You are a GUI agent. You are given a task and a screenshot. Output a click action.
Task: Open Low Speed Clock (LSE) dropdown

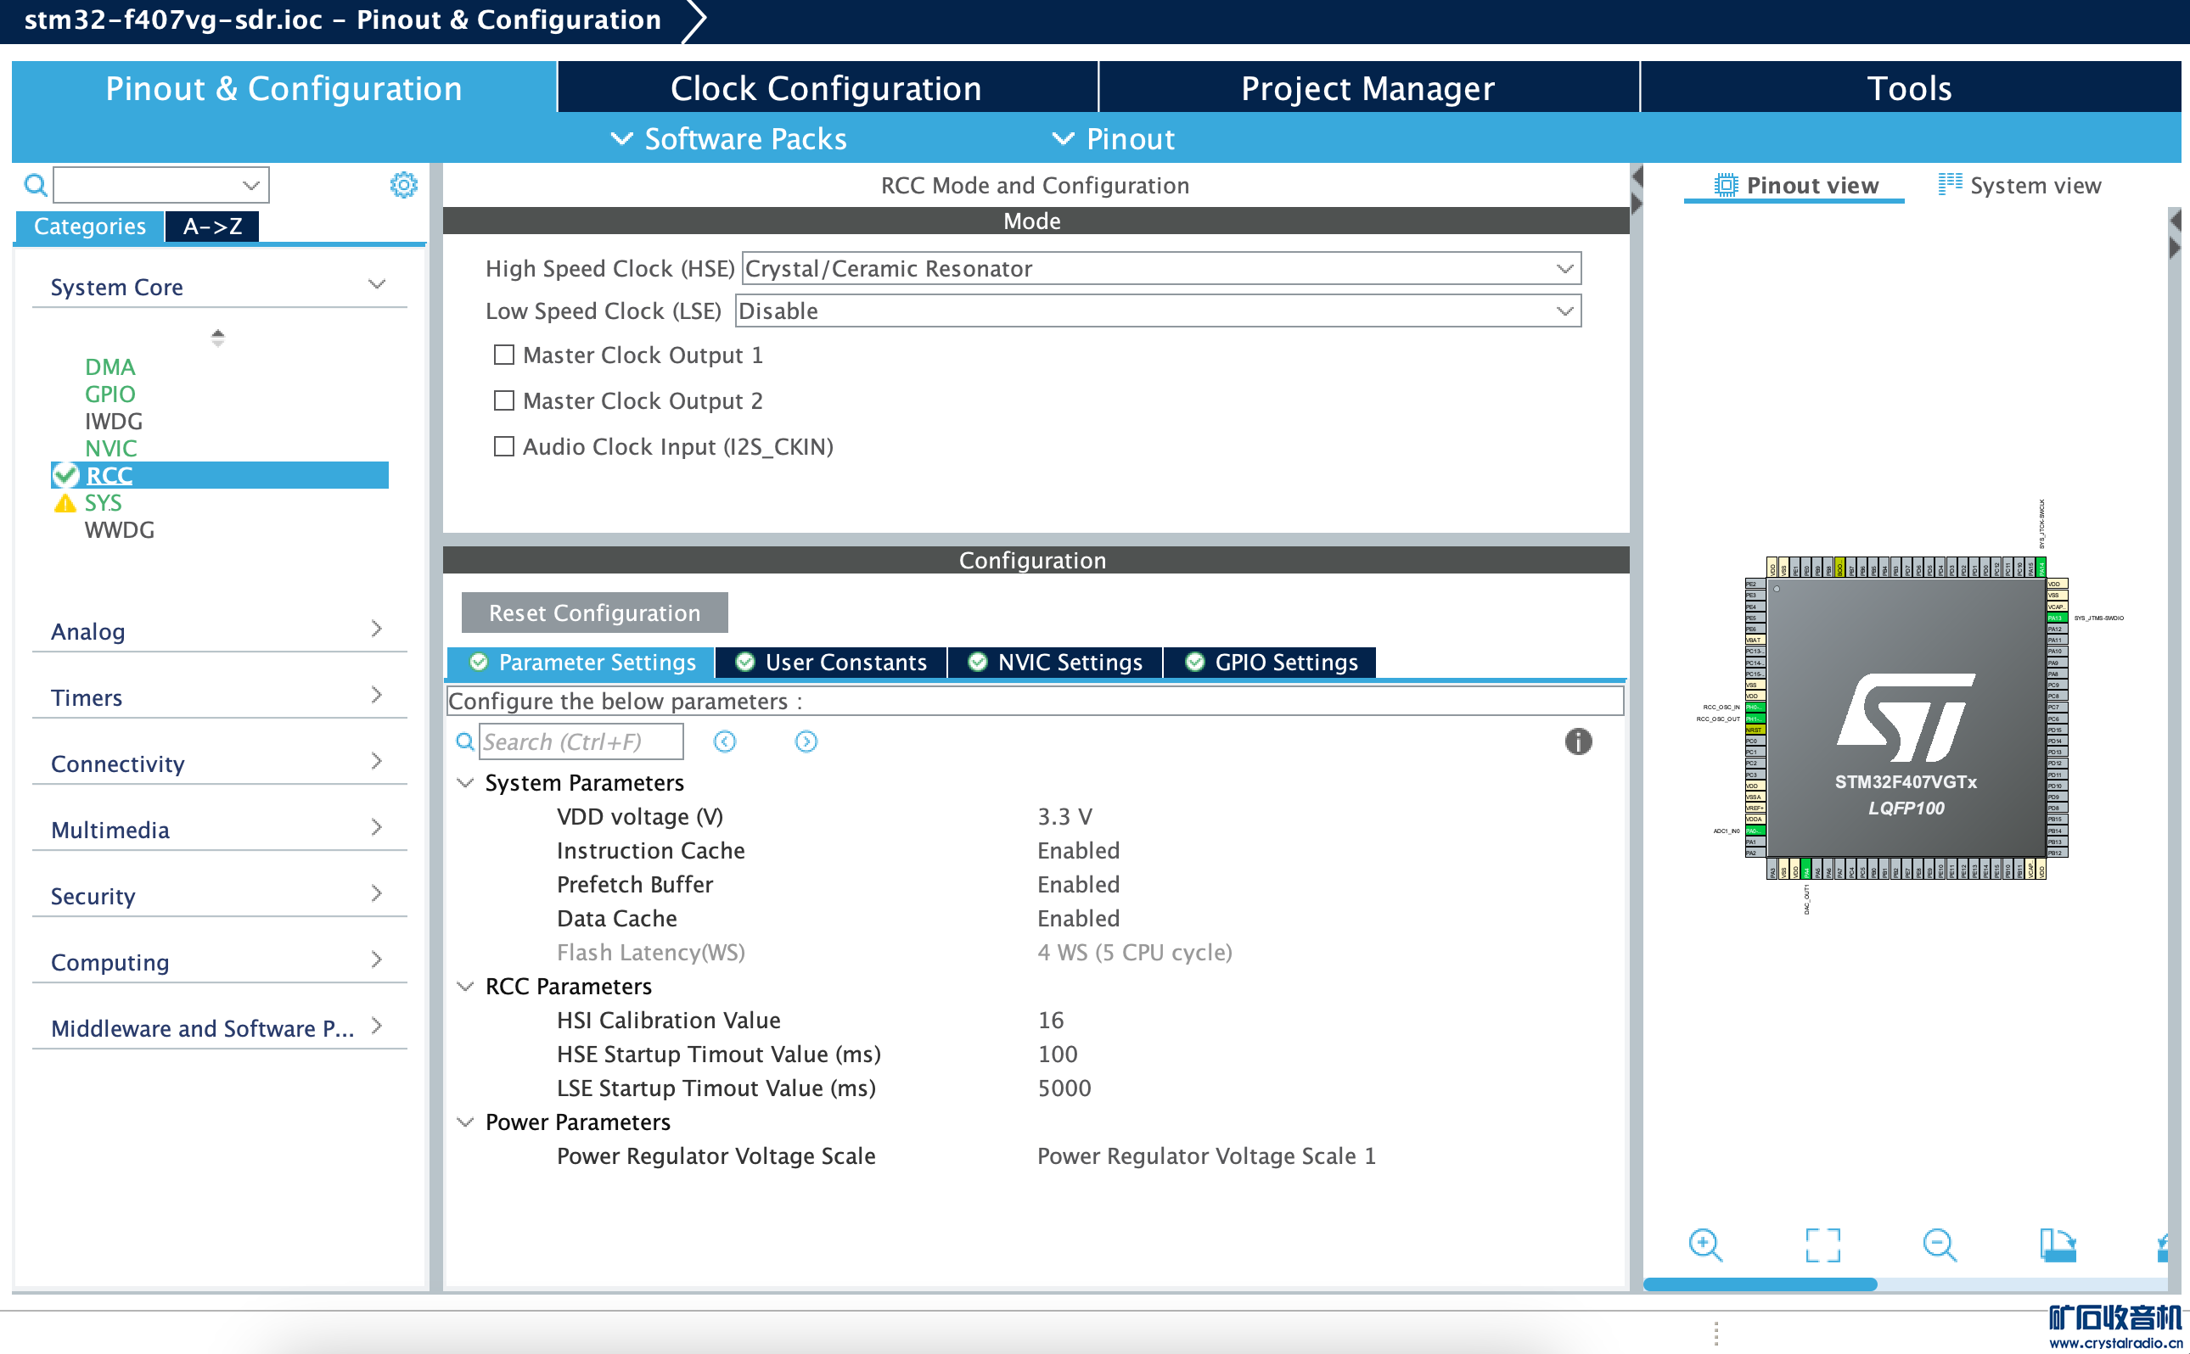click(1157, 311)
